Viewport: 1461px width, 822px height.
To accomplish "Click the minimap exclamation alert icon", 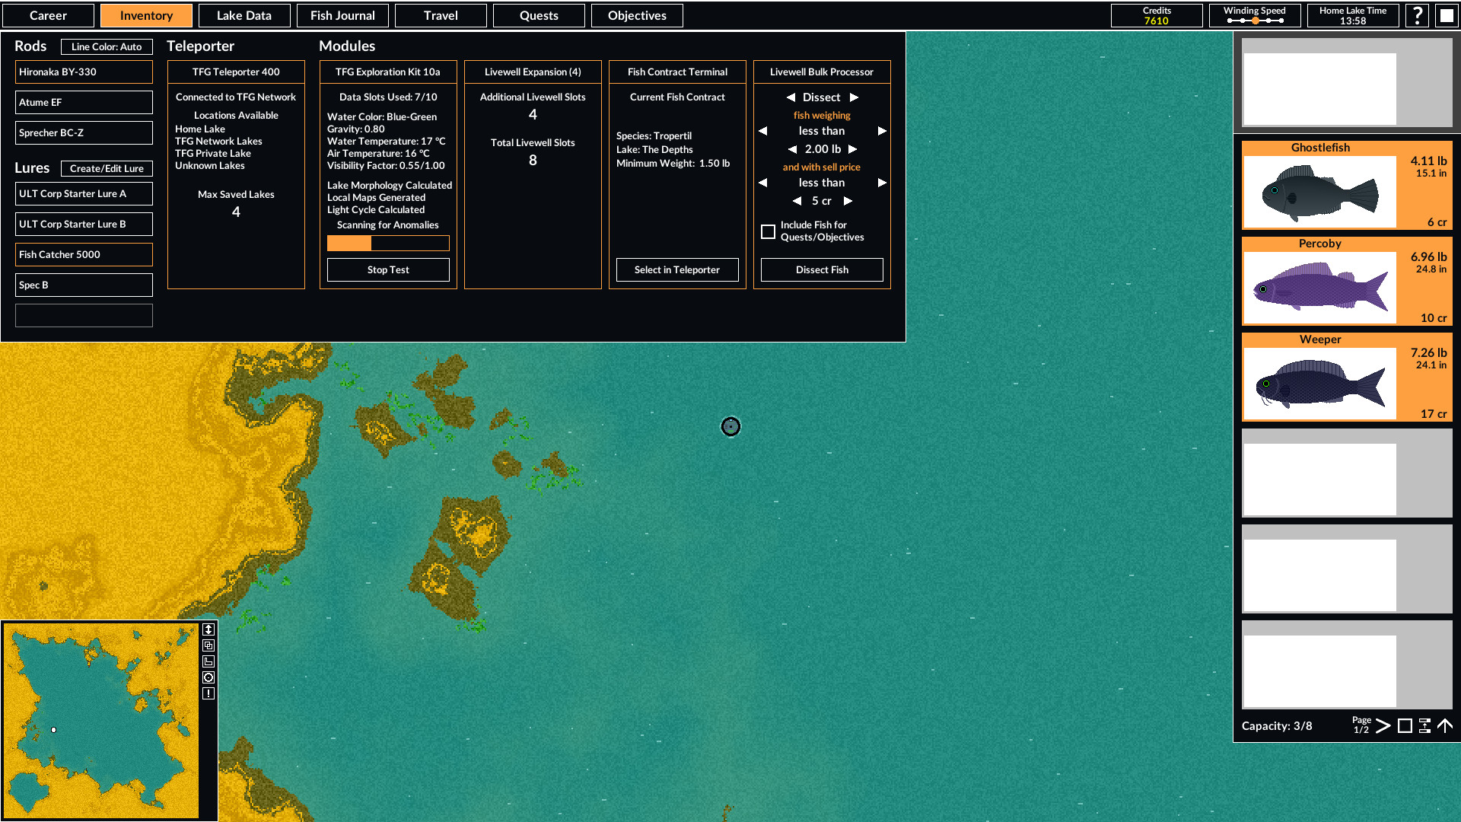I will click(x=209, y=693).
